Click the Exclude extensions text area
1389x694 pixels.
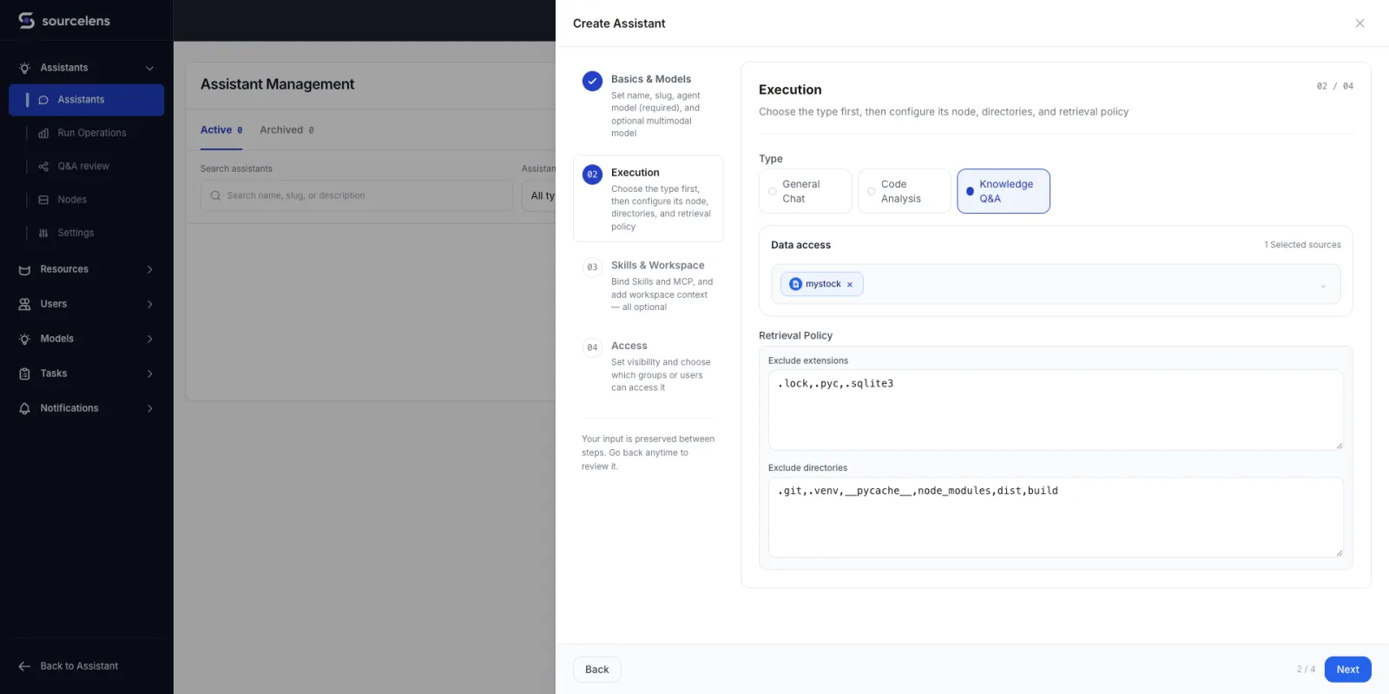tap(1056, 410)
